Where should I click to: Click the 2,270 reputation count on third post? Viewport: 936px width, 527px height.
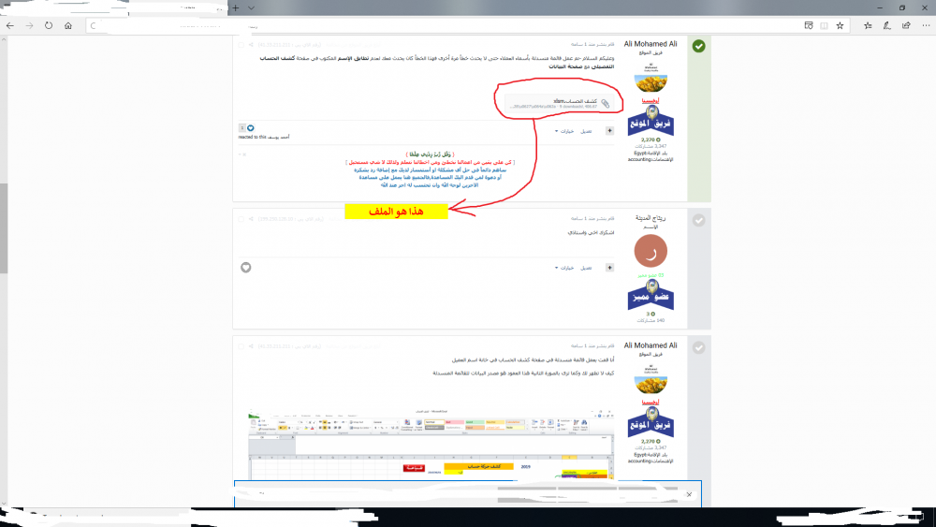click(651, 441)
